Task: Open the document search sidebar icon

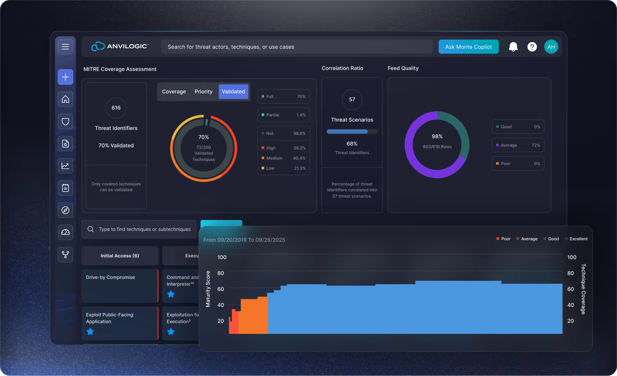Action: coord(65,143)
